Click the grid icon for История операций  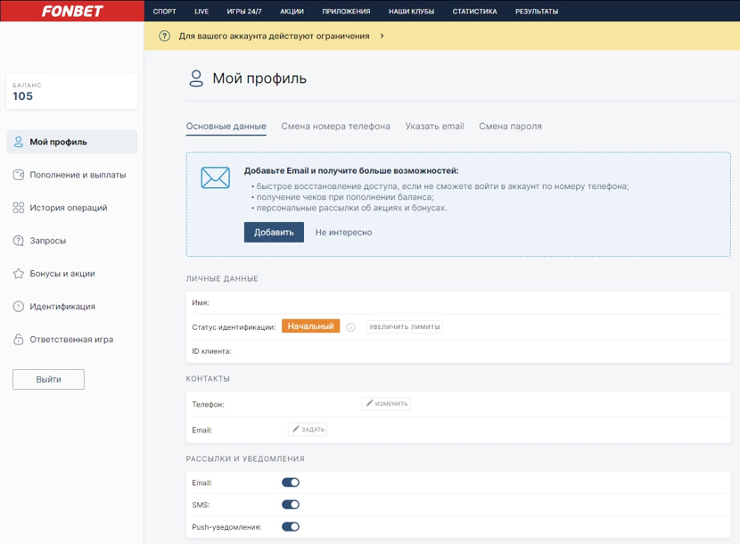(19, 208)
